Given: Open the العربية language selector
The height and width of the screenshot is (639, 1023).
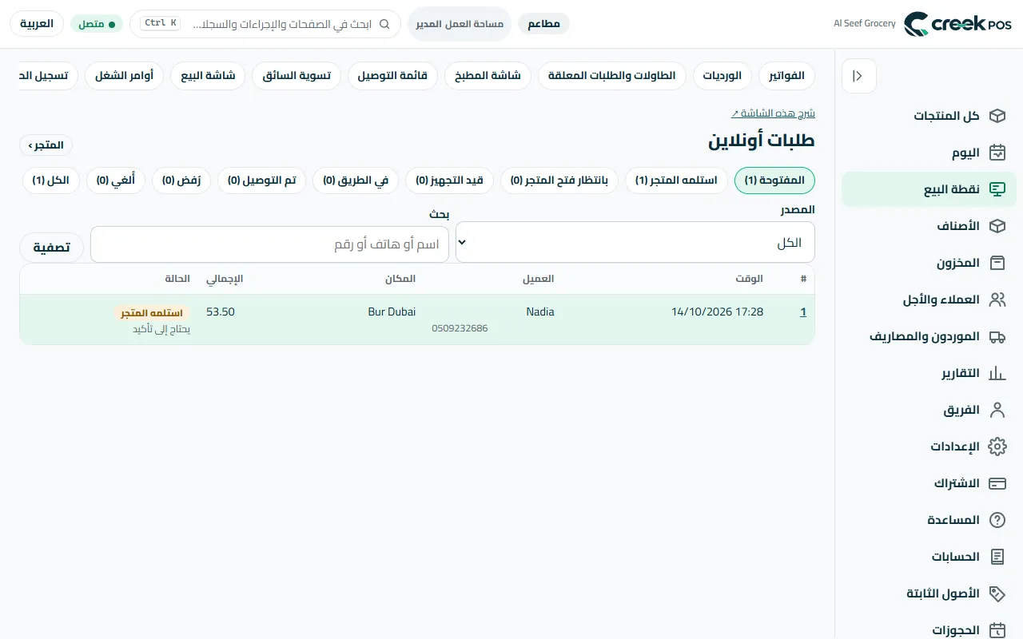Looking at the screenshot, I should [x=37, y=24].
